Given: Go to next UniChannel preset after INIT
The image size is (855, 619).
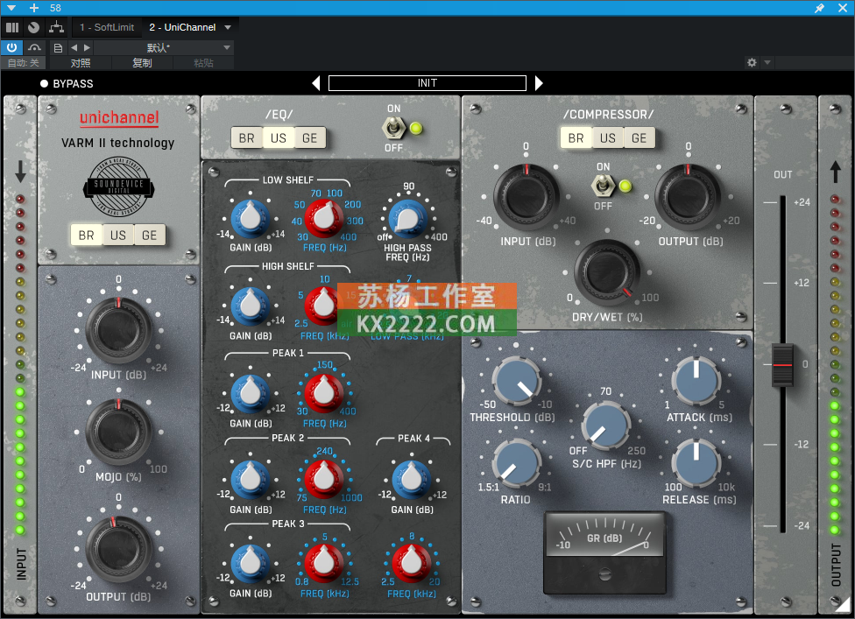Looking at the screenshot, I should coord(539,83).
